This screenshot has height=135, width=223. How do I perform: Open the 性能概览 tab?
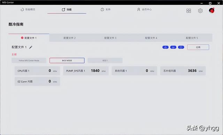click(x=28, y=9)
